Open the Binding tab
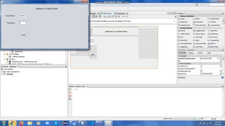The image size is (225, 126). coord(191,53)
